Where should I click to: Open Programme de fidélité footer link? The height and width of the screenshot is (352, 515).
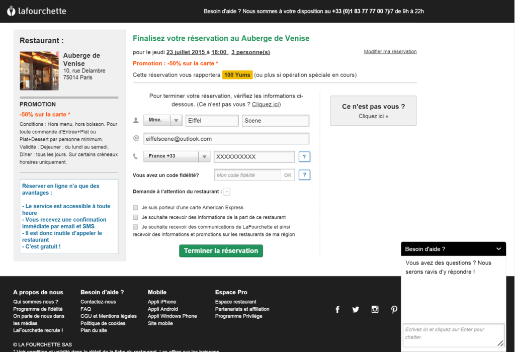tap(38, 309)
